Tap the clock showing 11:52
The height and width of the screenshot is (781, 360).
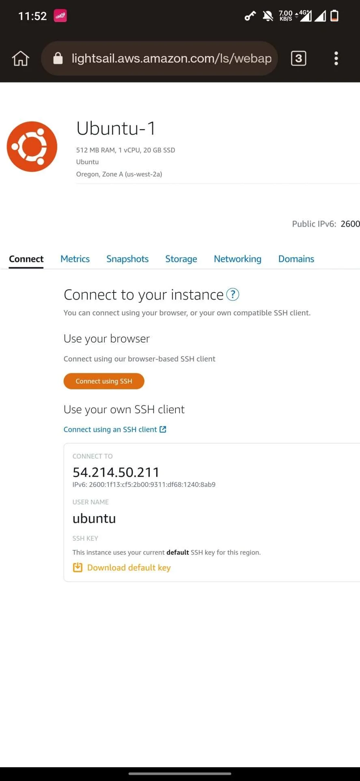(x=32, y=16)
